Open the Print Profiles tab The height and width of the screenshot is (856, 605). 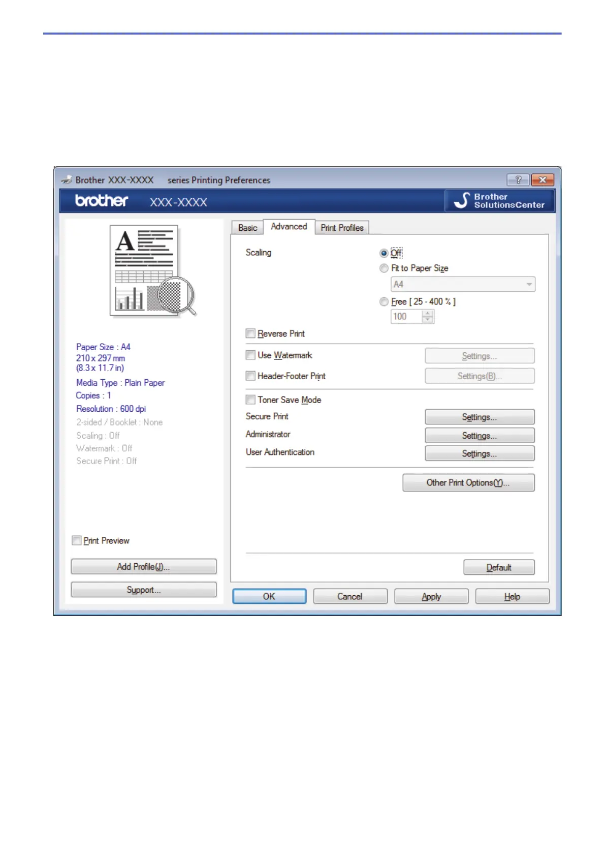(342, 228)
